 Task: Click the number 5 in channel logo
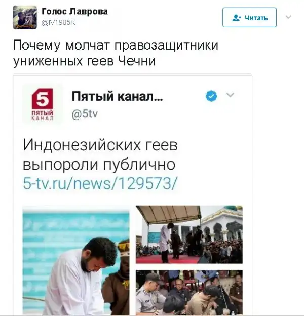(43, 99)
